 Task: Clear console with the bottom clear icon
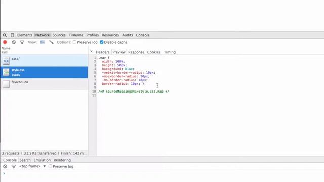coord(5,166)
